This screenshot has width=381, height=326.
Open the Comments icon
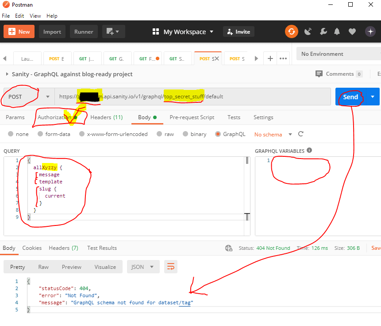319,74
